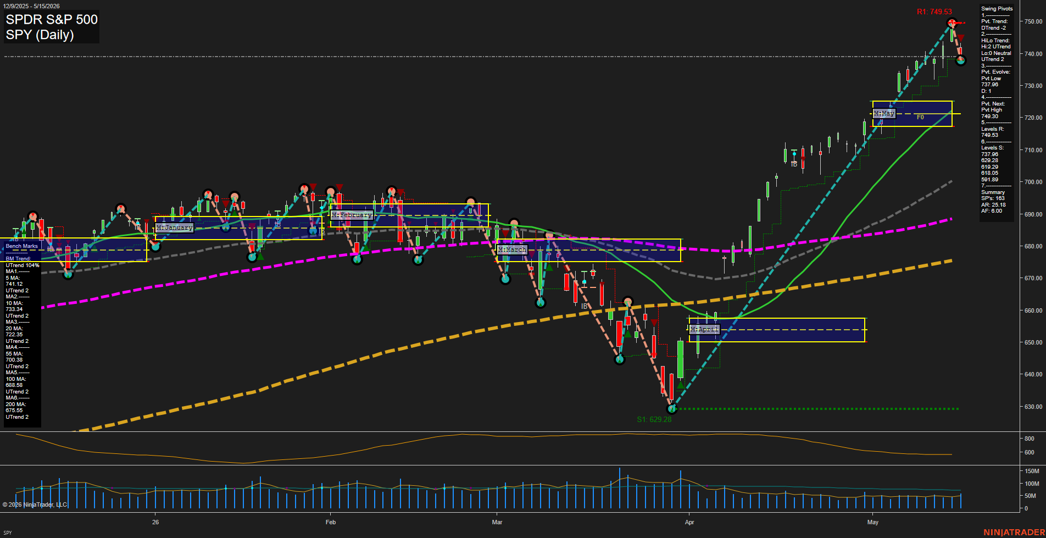Viewport: 1046px width, 538px height.
Task: Click the Apr label on the time axis
Action: (689, 522)
